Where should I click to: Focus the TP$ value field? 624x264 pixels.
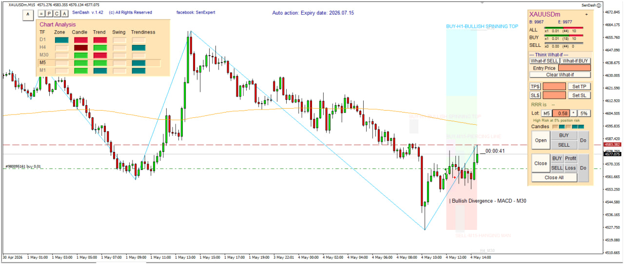pyautogui.click(x=554, y=86)
